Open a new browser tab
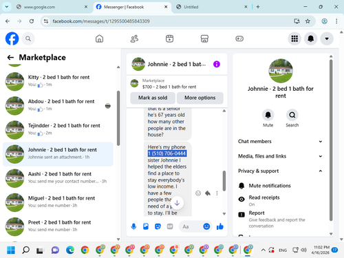 258,7
